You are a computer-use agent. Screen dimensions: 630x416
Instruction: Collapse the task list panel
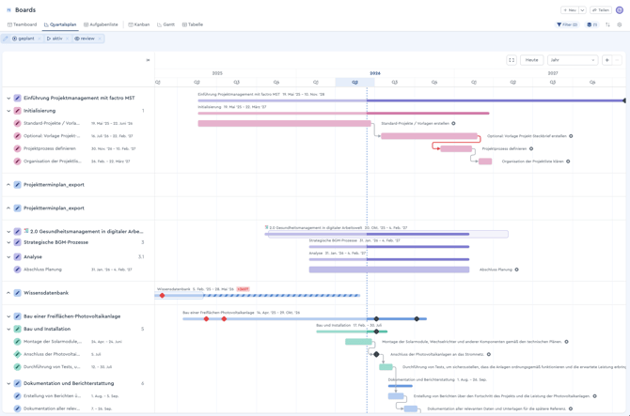(x=148, y=60)
